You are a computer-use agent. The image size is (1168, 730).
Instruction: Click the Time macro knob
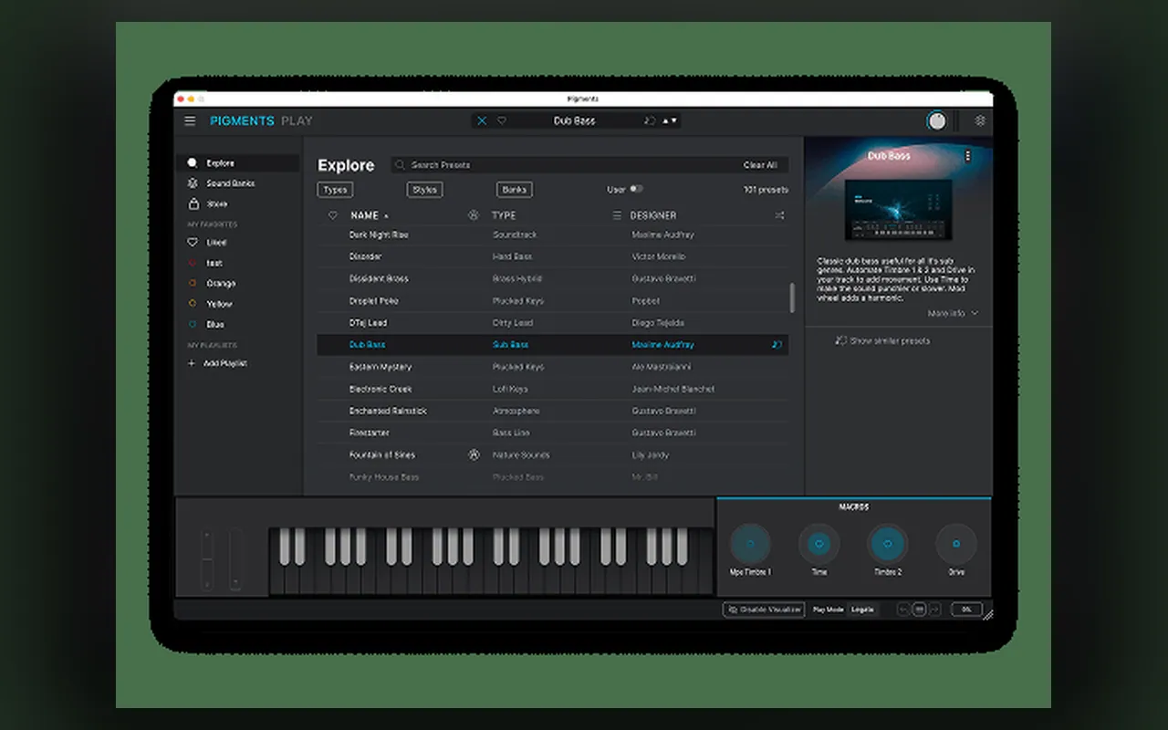click(819, 544)
